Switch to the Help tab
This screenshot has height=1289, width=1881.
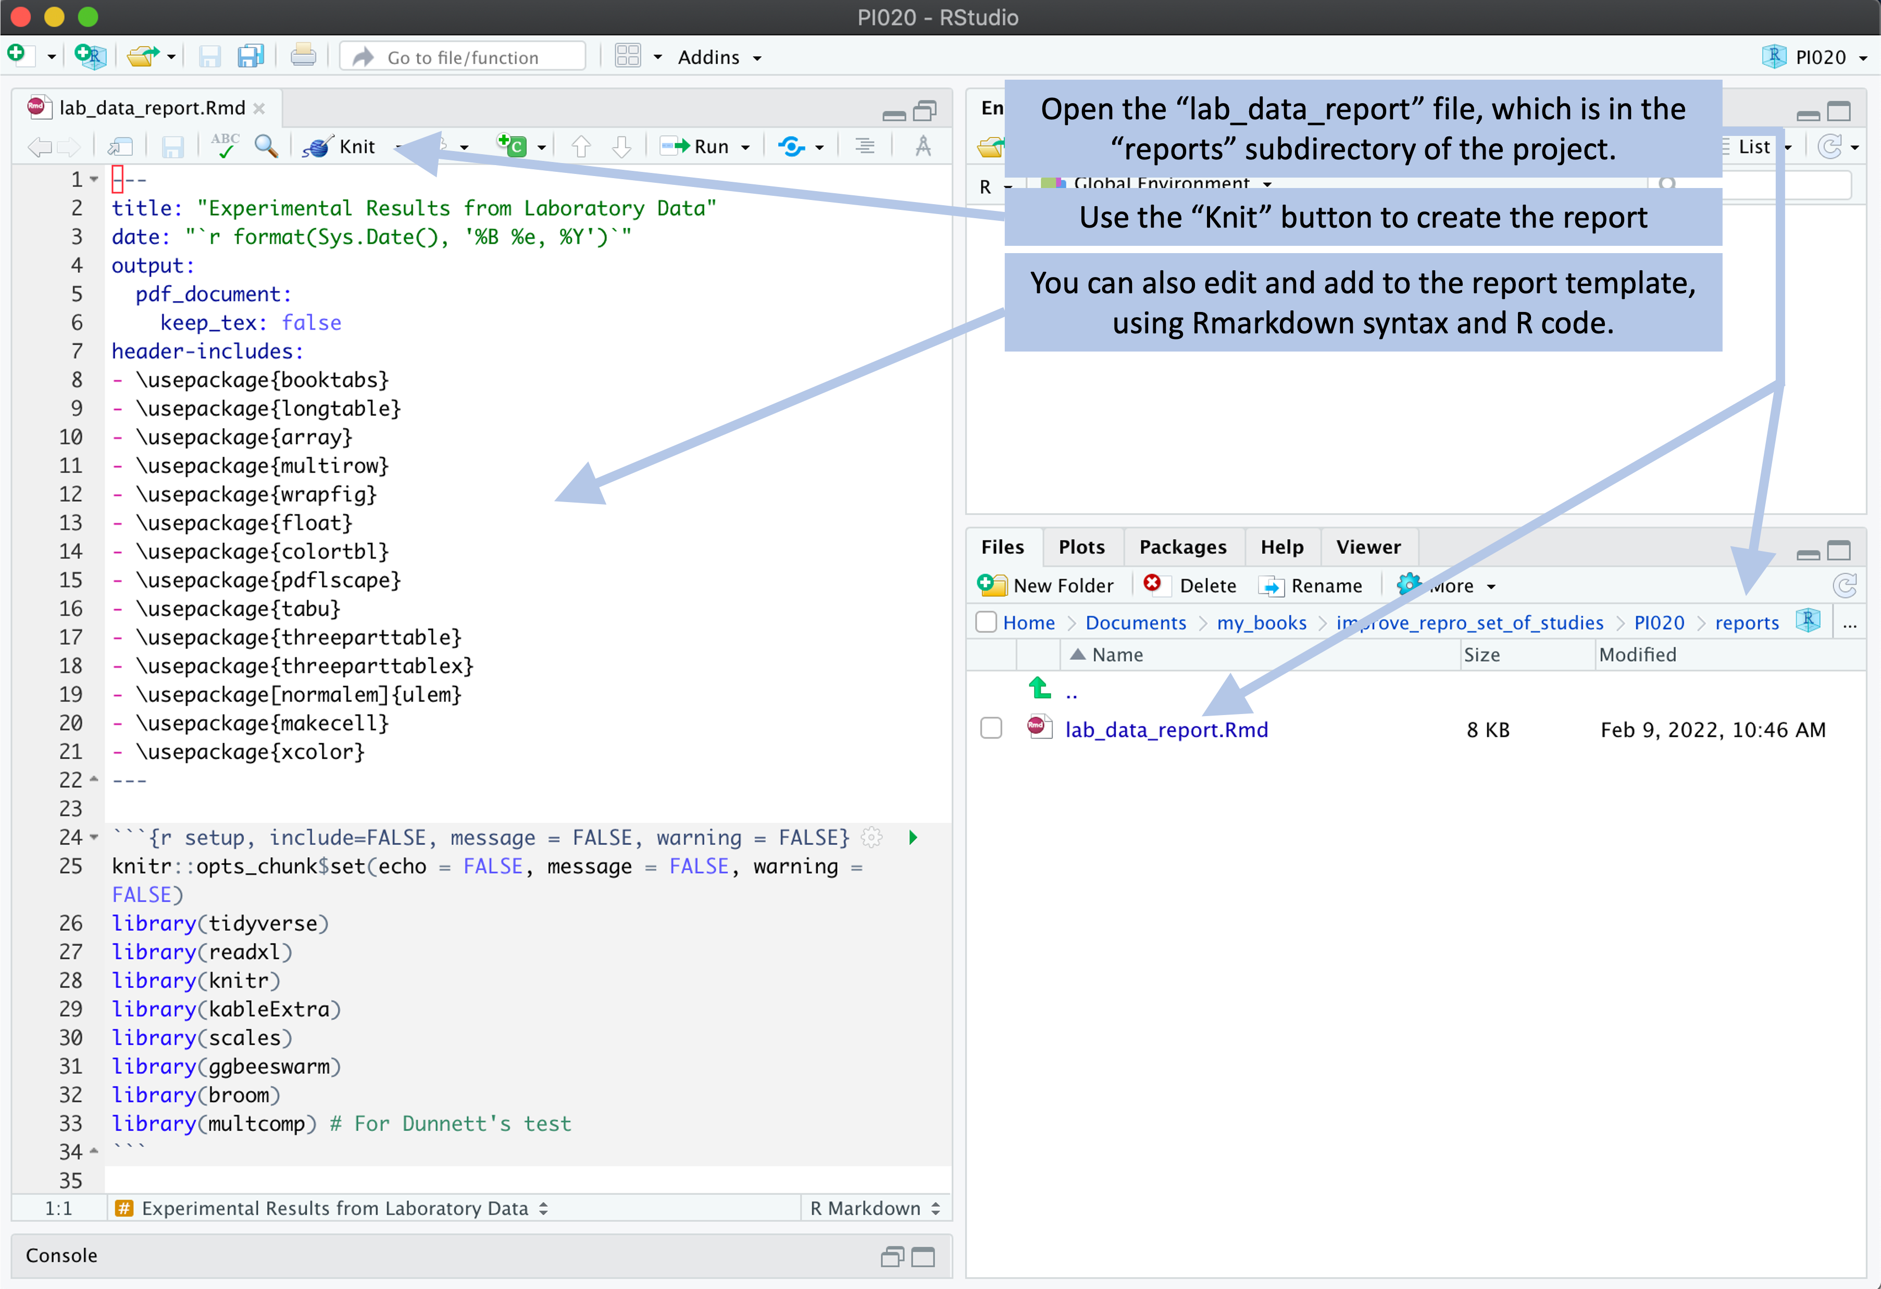tap(1282, 547)
